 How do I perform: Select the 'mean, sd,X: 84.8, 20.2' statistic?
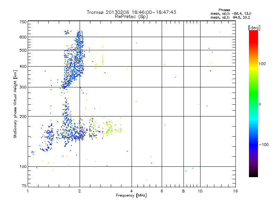pos(230,17)
